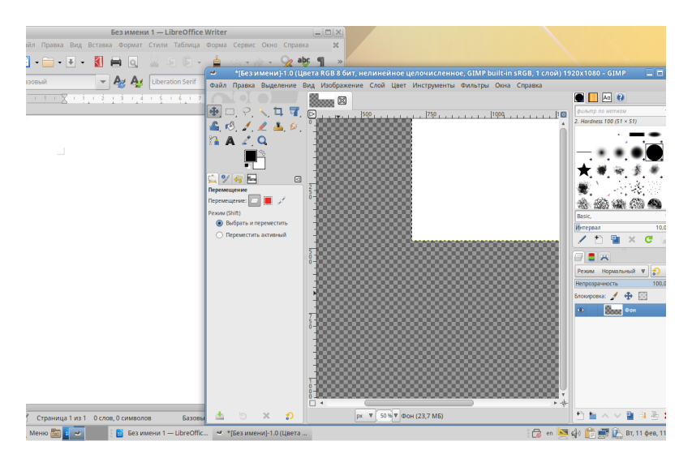This screenshot has width=692, height=467.
Task: Select the Text tool
Action: click(230, 141)
